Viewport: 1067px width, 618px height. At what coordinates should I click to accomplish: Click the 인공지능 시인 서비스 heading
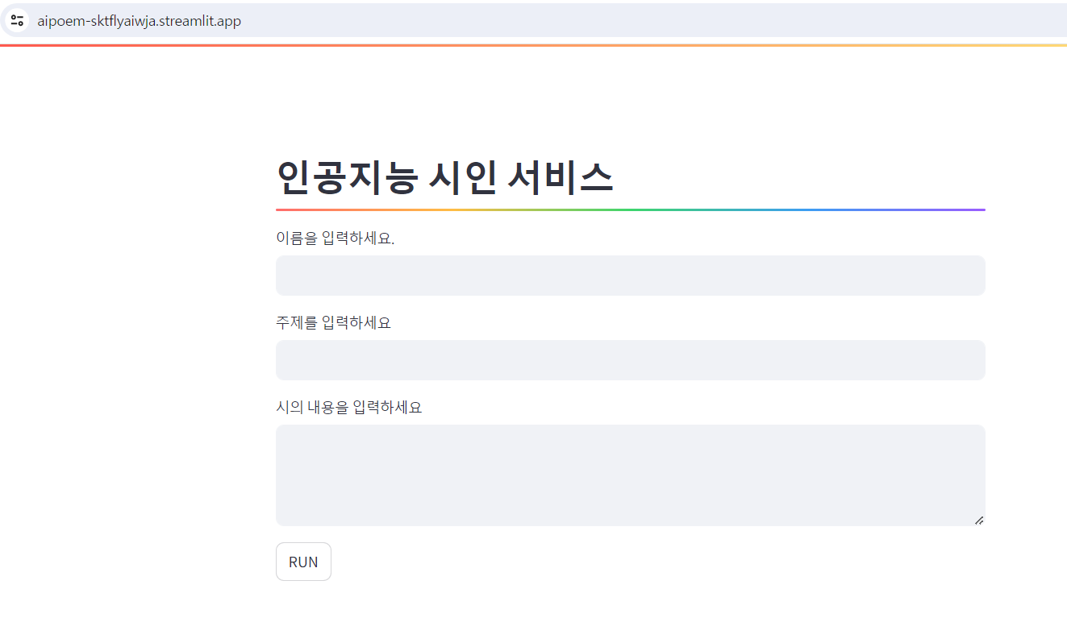[444, 177]
